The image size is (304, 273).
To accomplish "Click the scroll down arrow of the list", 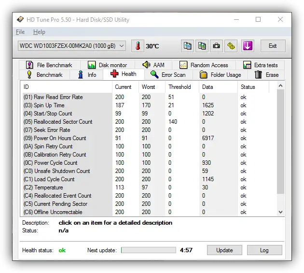I will [280, 212].
